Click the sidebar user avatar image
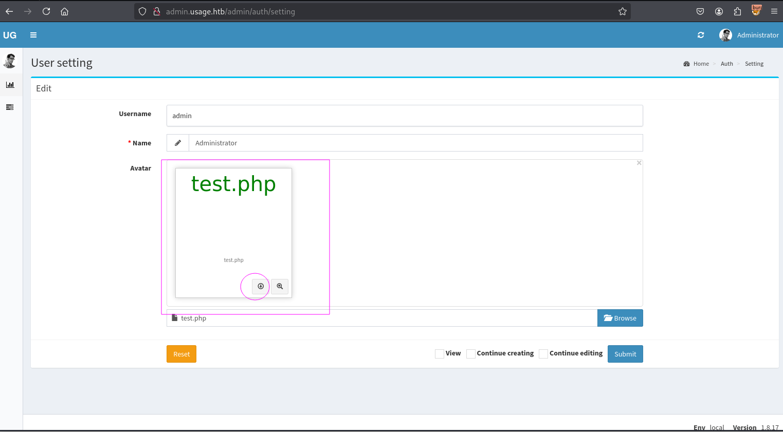Image resolution: width=783 pixels, height=432 pixels. coord(10,61)
